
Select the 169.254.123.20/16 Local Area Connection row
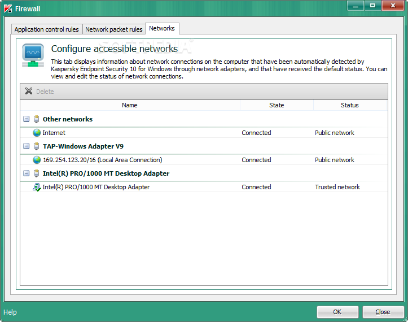pyautogui.click(x=204, y=160)
